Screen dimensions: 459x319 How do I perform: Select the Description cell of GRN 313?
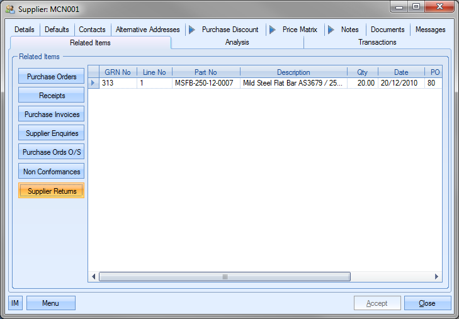point(293,83)
